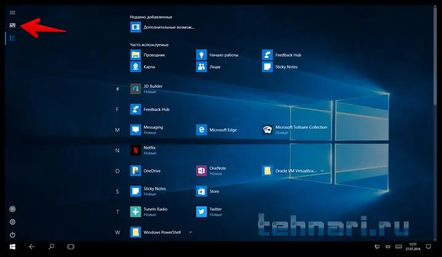
Task: Open Sticky Notes under letter S
Action: coord(148,191)
